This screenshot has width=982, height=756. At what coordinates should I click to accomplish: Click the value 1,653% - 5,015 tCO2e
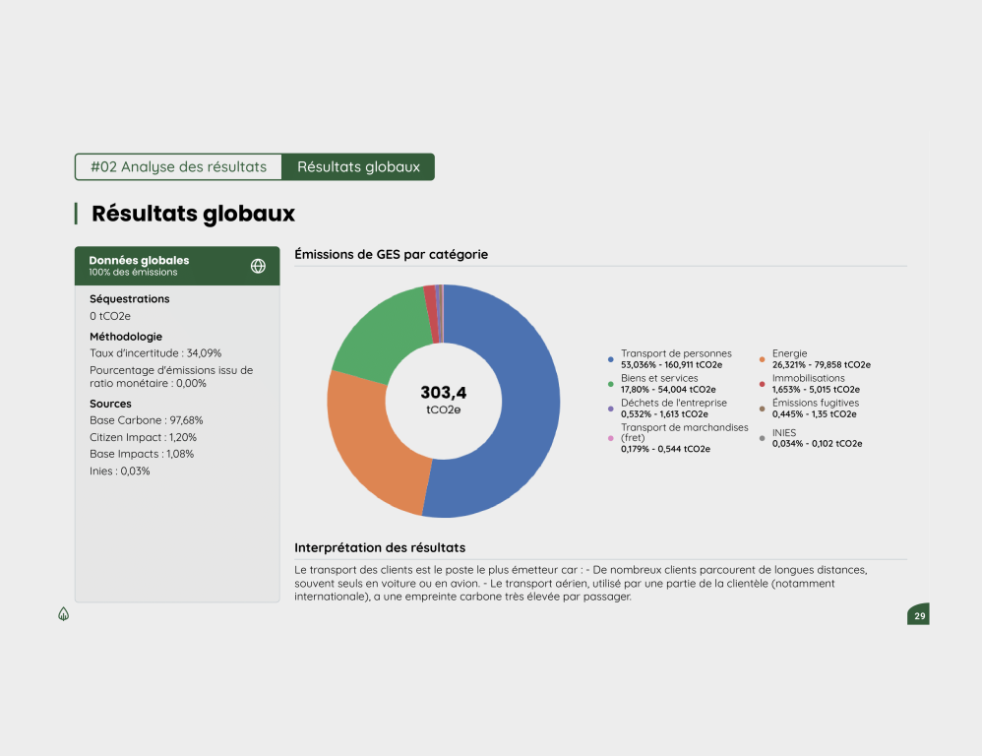tap(816, 390)
